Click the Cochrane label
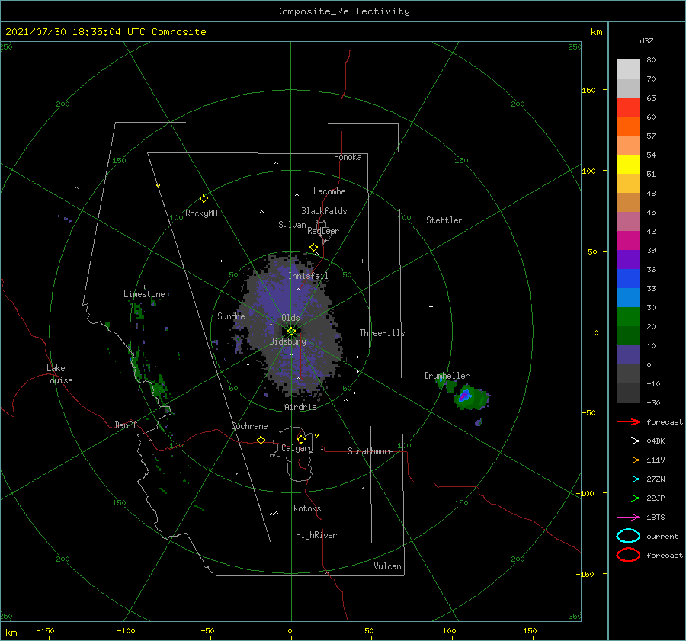This screenshot has height=641, width=686. (249, 426)
